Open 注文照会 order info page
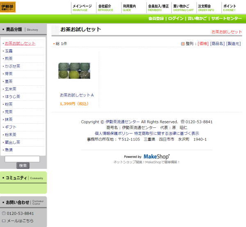The width and height of the screenshot is (246, 227). pyautogui.click(x=206, y=8)
